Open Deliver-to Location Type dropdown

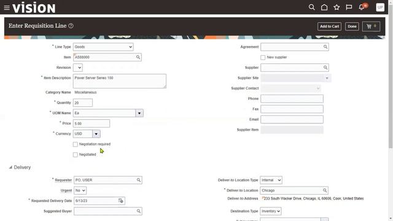(271, 180)
